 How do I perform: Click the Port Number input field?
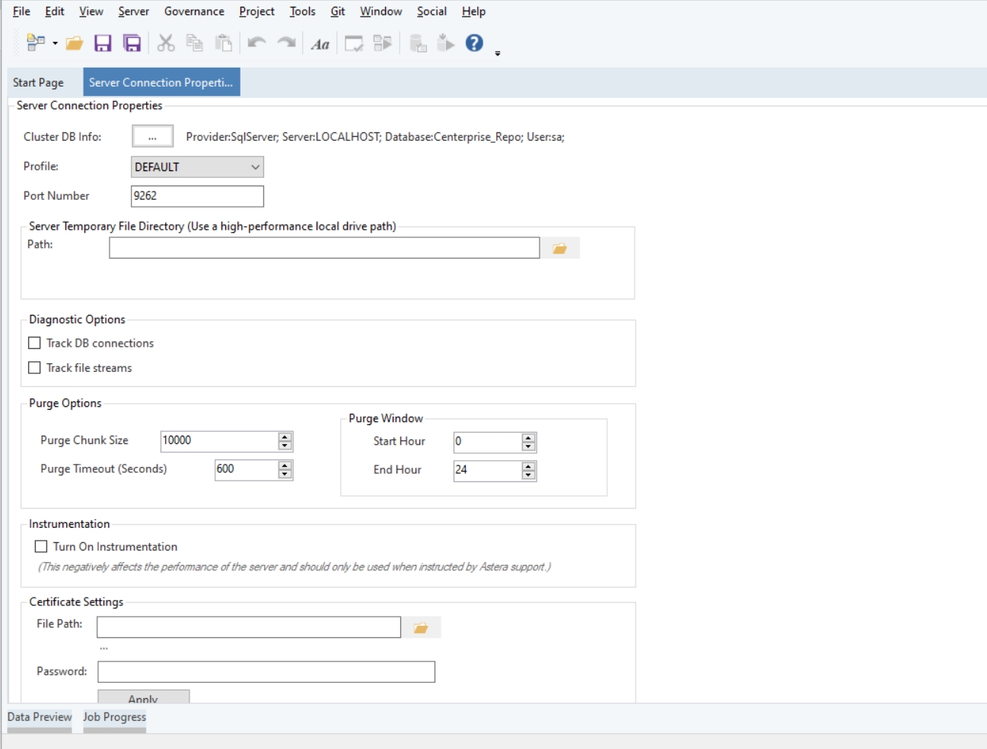coord(197,196)
